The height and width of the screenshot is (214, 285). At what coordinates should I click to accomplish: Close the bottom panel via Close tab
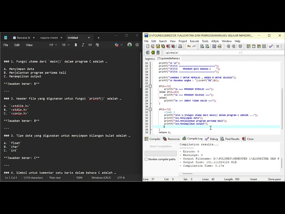point(248,139)
